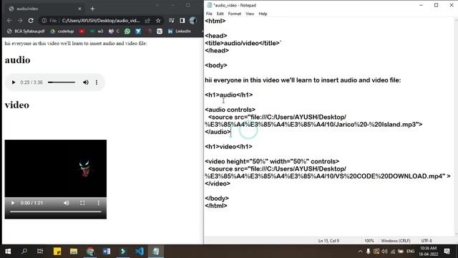Open the Chrome profile avatar
Viewport: 458px width, 258px height.
click(x=193, y=21)
